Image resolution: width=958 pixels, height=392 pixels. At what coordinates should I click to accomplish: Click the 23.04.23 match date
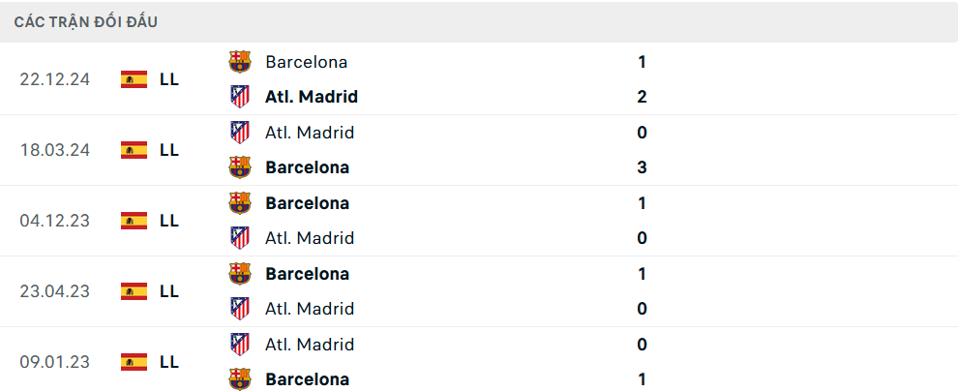click(x=54, y=291)
